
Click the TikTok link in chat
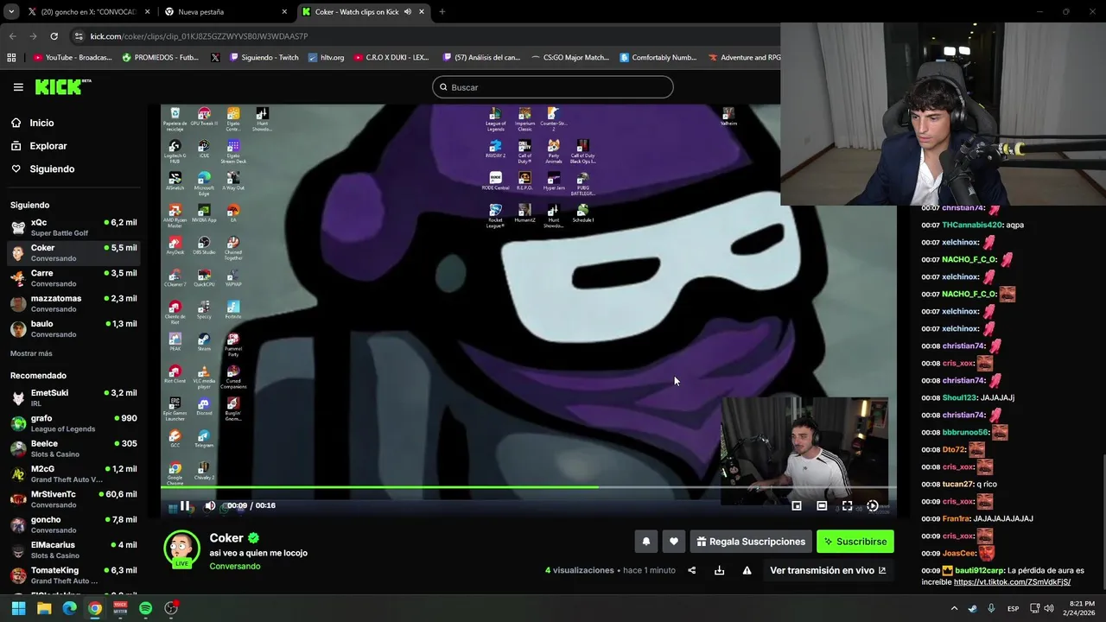click(x=1012, y=582)
